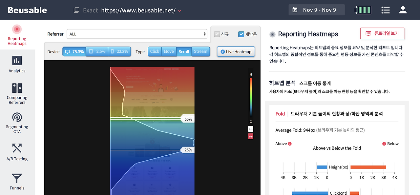Click the scroll heatmap page thumbnail
The width and height of the screenshot is (420, 195).
point(152,131)
